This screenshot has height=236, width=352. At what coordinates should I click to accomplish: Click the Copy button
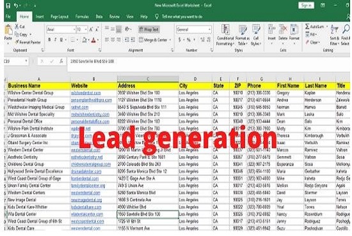click(x=21, y=34)
